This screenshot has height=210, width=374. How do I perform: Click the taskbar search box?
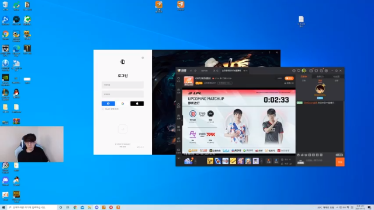pos(32,208)
